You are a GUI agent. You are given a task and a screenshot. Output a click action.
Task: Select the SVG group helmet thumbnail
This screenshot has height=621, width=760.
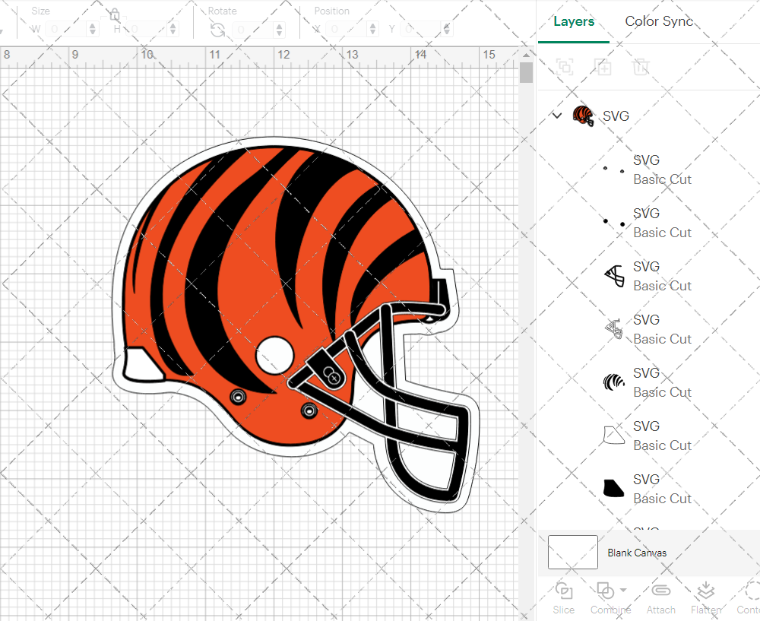[583, 116]
